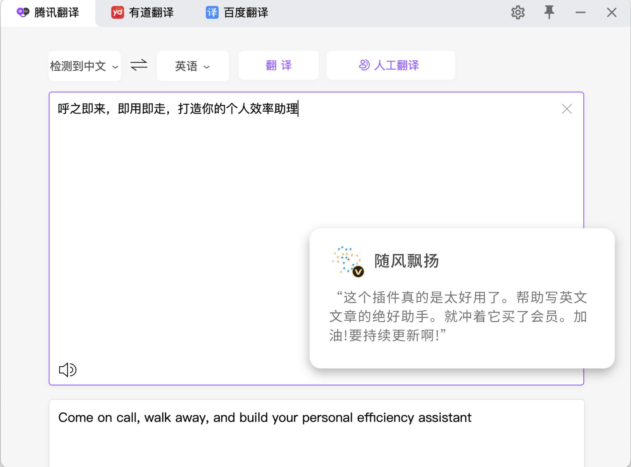Click the English translation result text

coord(265,417)
